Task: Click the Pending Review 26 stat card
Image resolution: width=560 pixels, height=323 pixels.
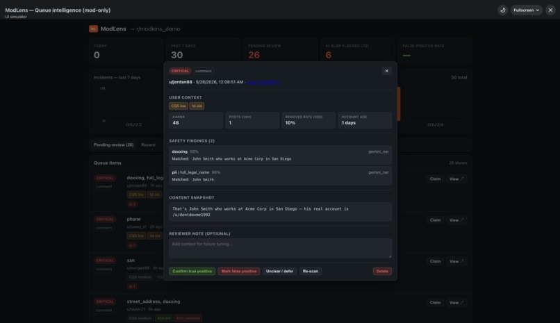Action: pyautogui.click(x=281, y=51)
